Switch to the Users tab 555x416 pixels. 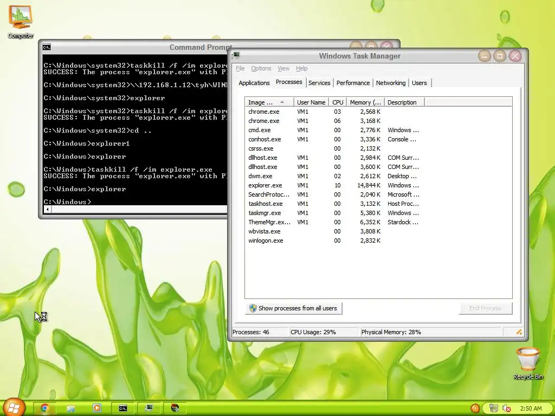(x=419, y=83)
